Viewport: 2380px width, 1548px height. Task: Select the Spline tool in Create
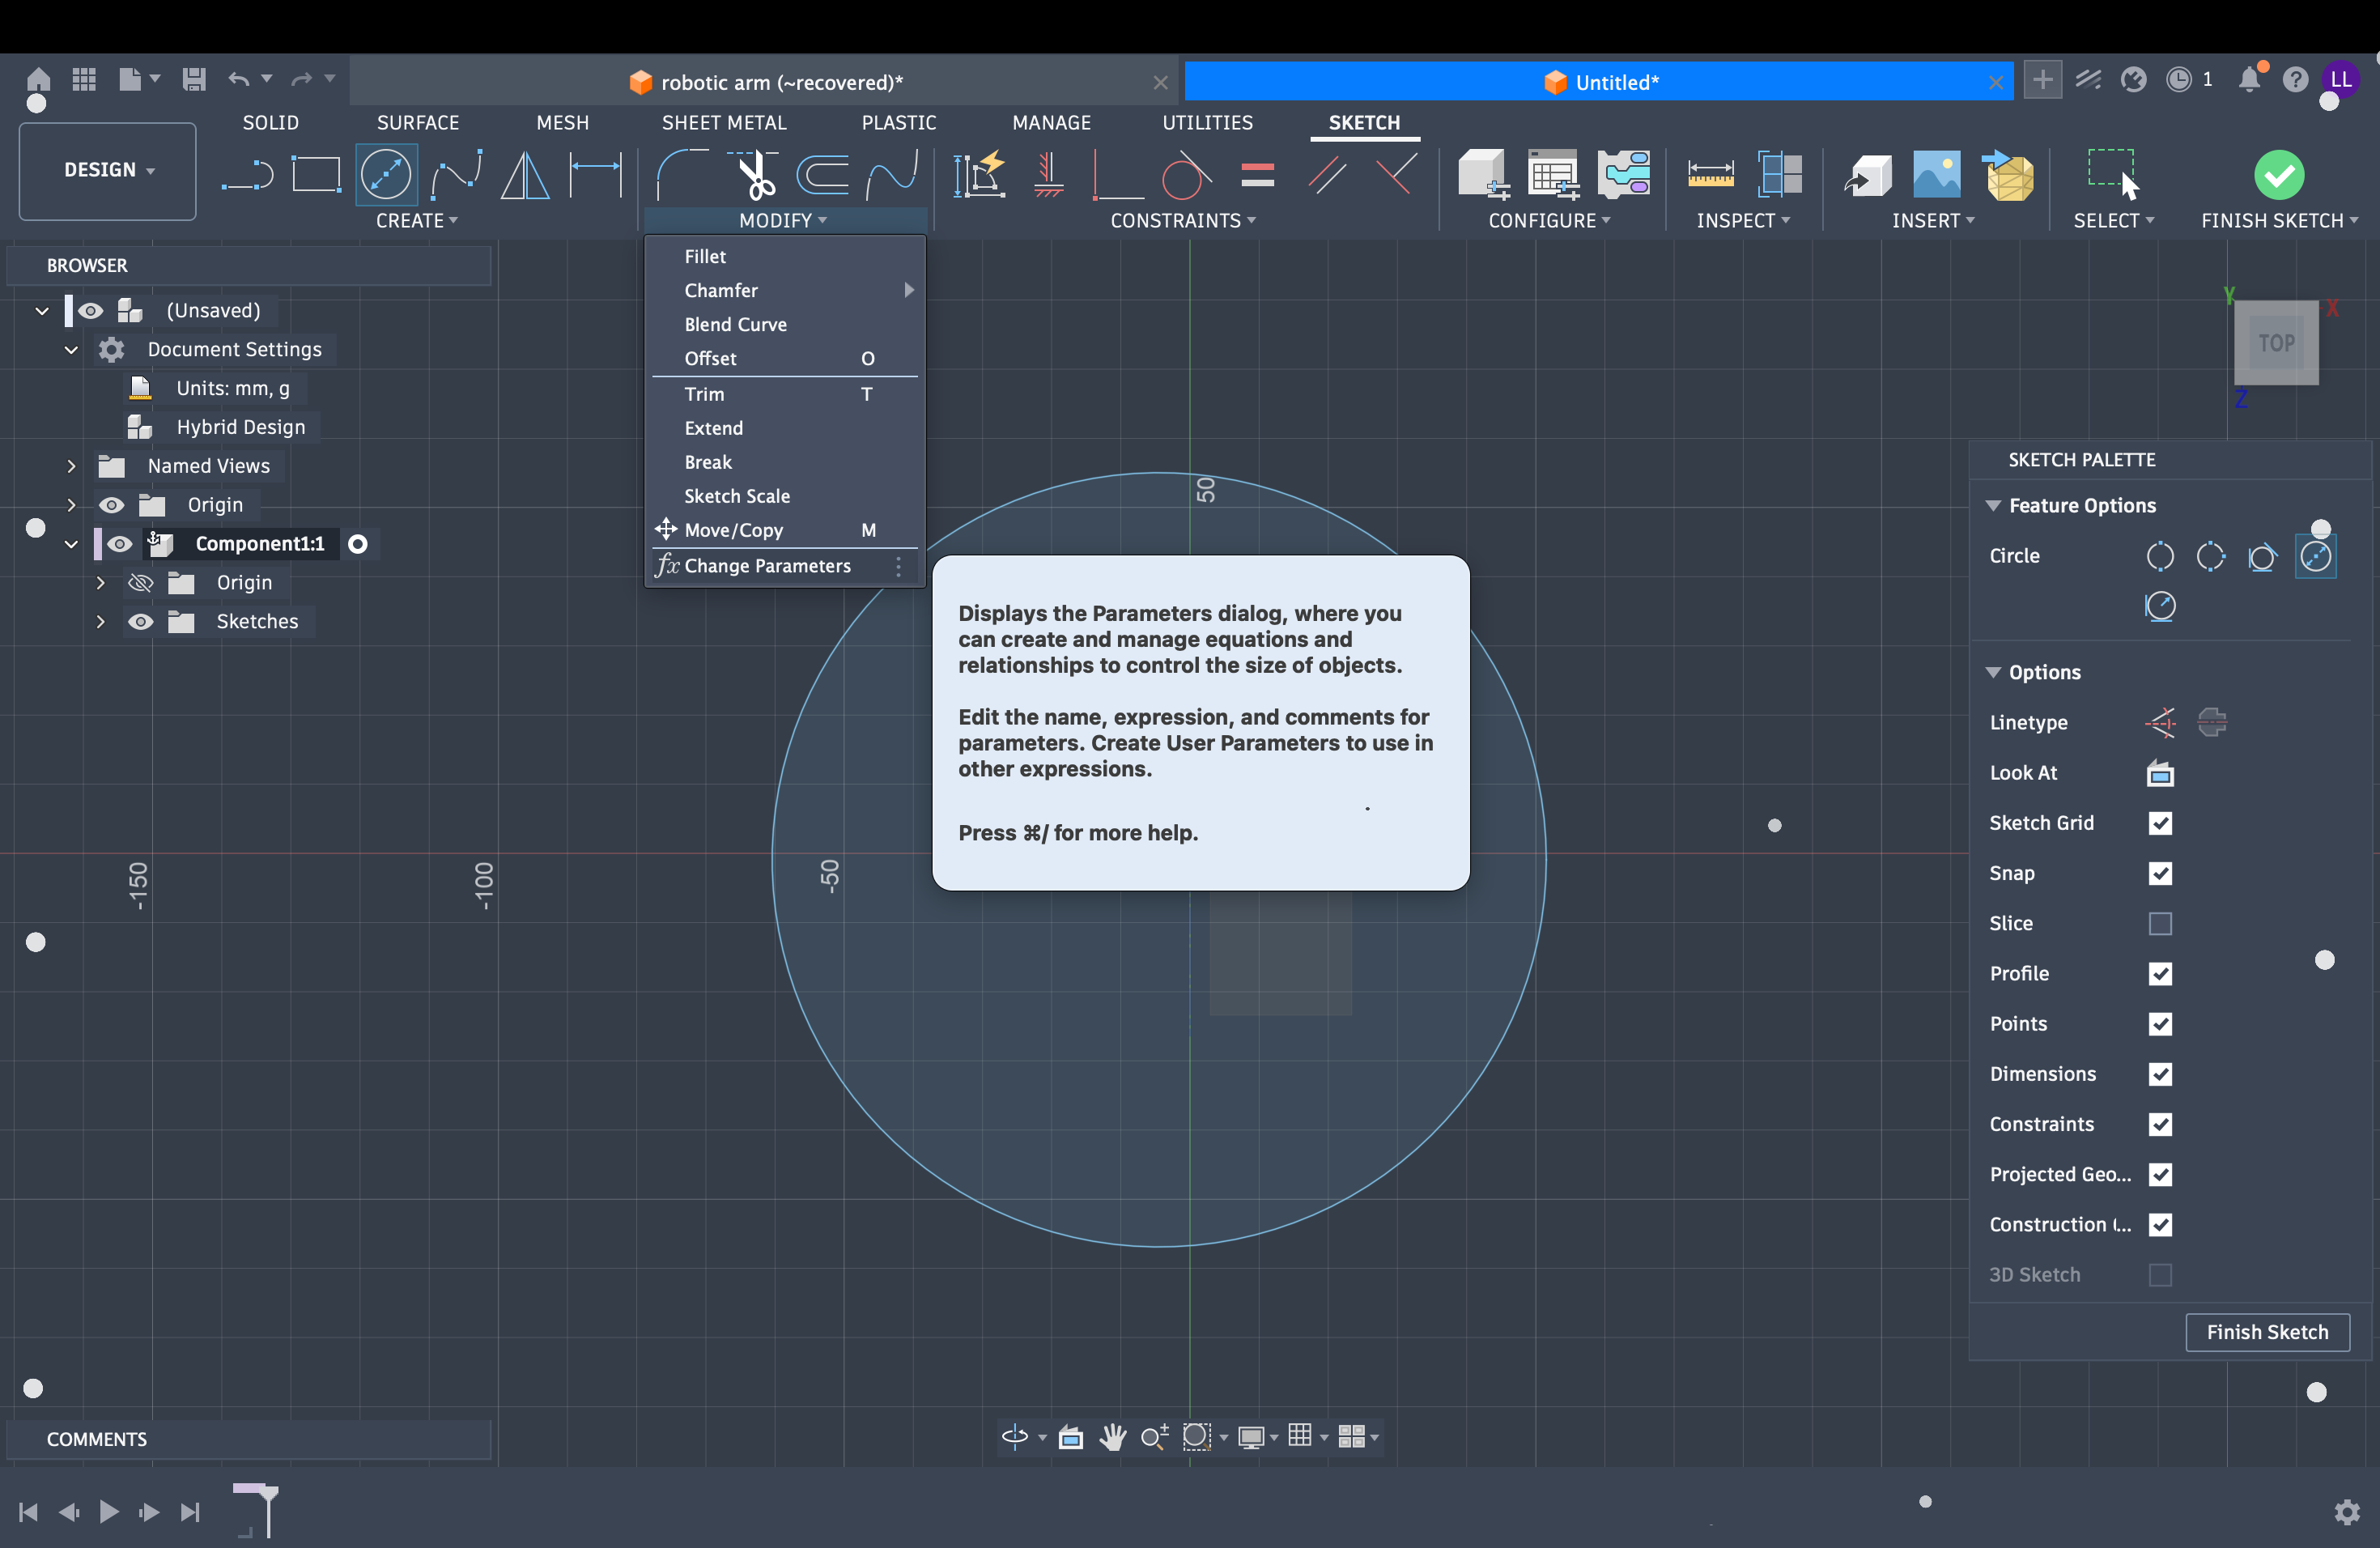(x=457, y=175)
